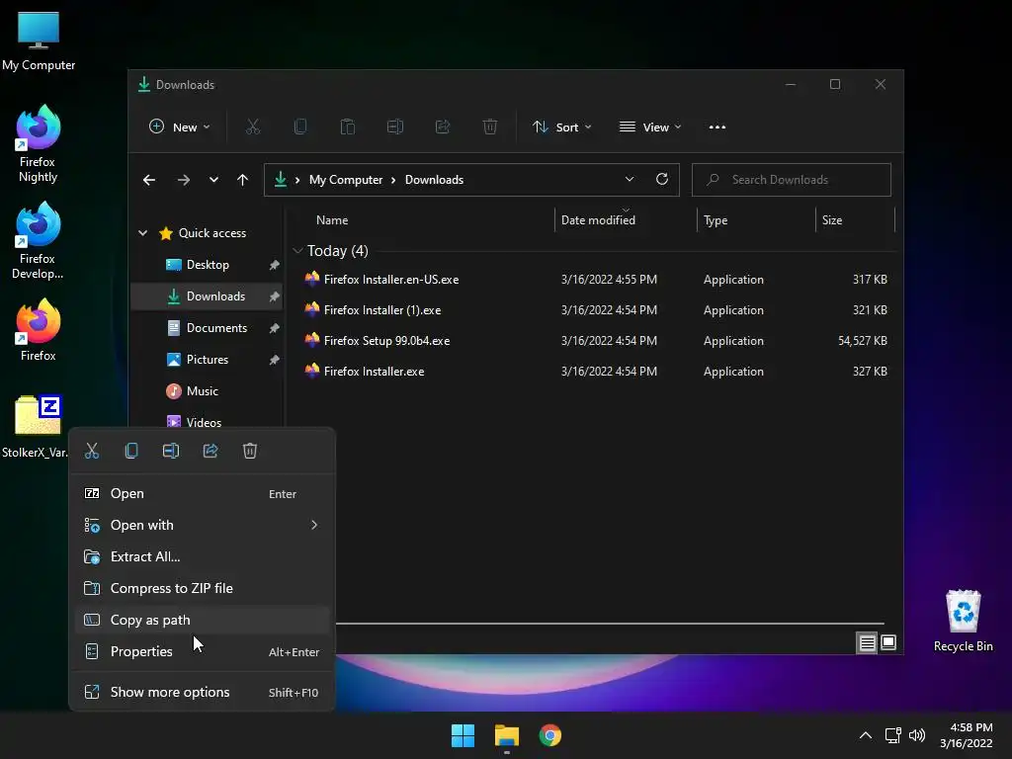Click Rename icon in context menu
This screenshot has width=1012, height=759.
tap(171, 451)
